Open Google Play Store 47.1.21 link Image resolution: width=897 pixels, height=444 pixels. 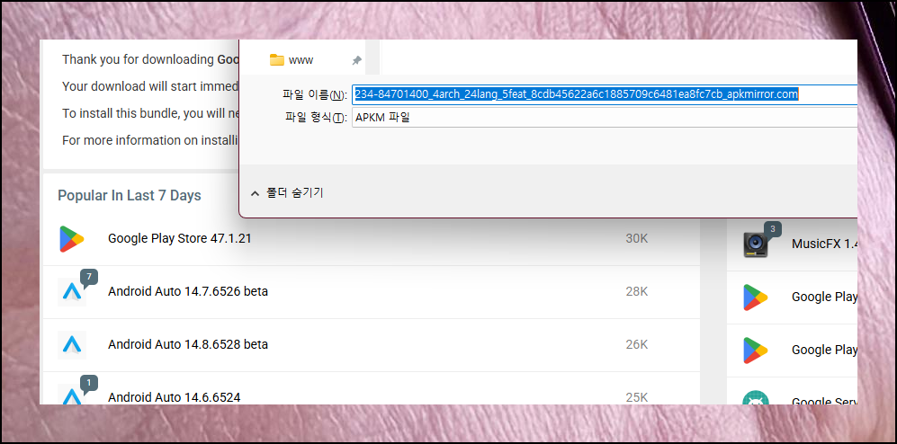180,238
